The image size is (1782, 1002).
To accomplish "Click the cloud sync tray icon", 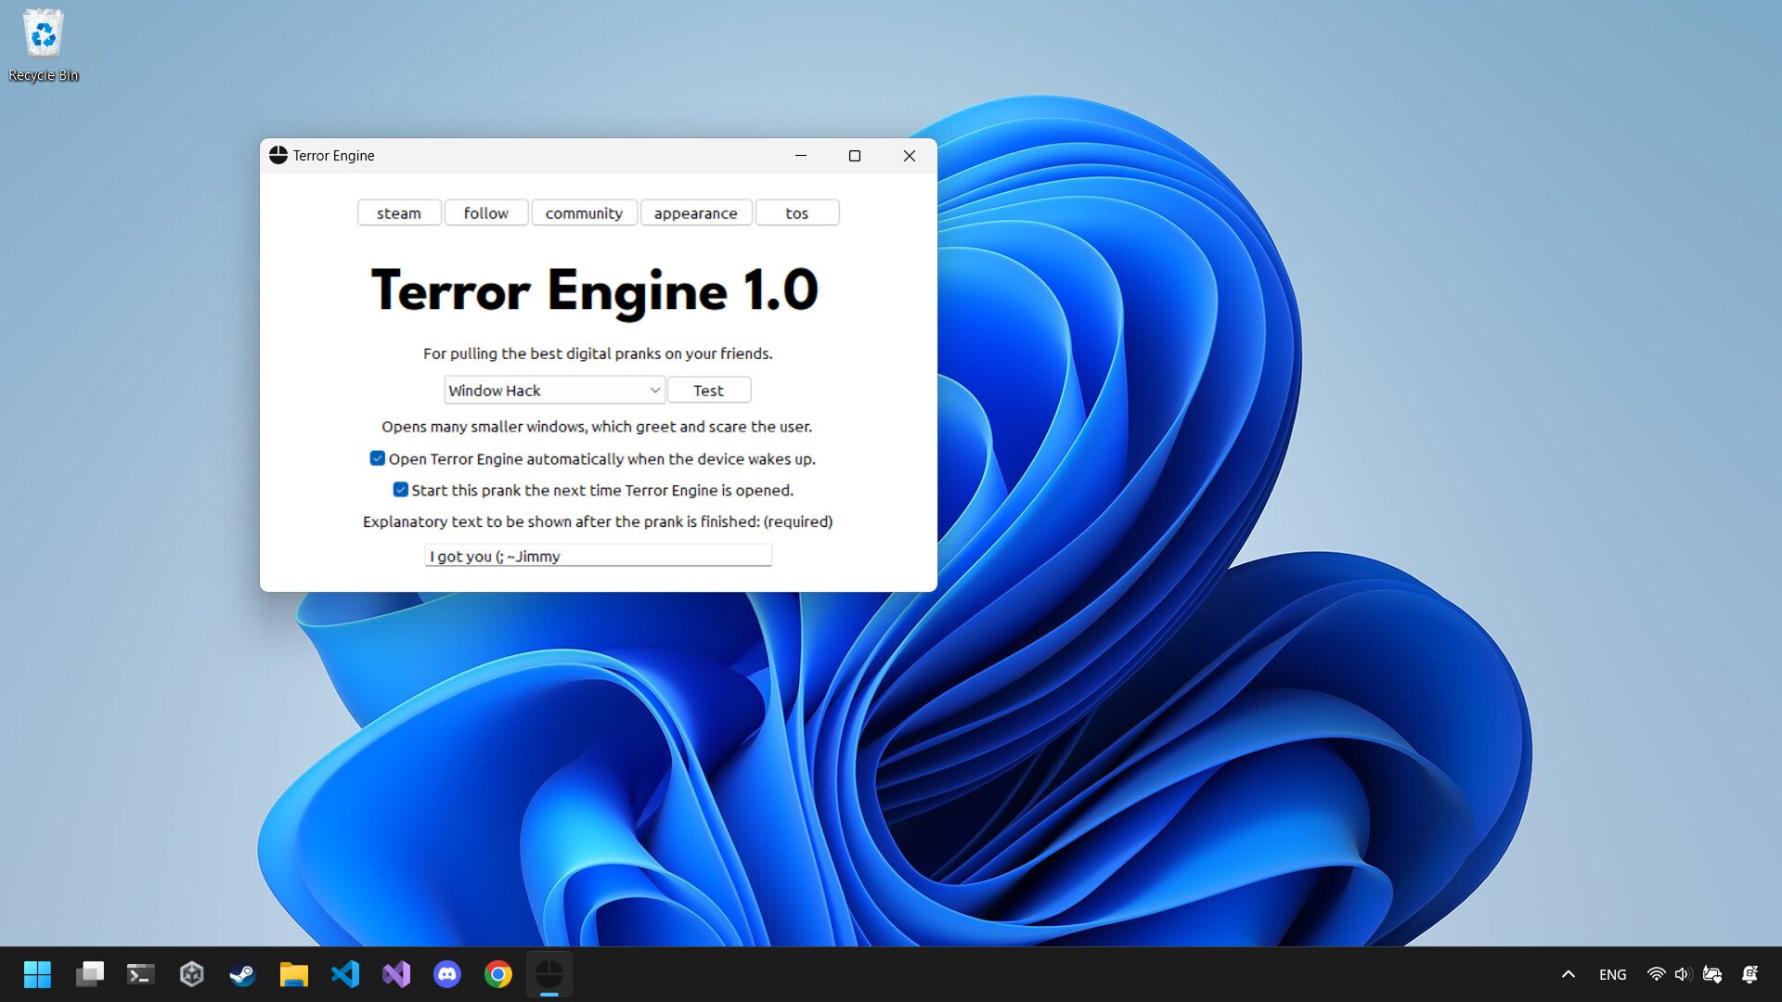I will pos(1712,974).
